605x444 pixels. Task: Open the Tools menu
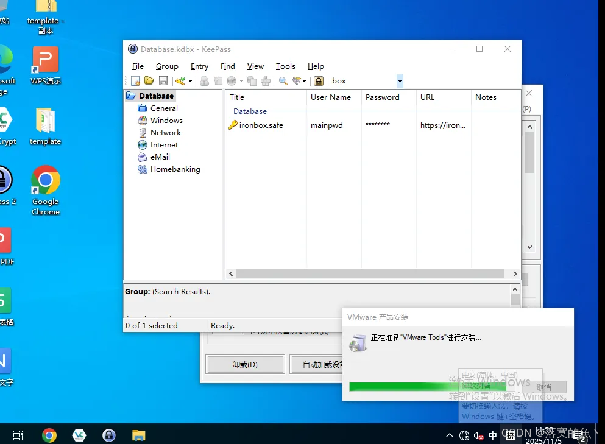tap(286, 66)
